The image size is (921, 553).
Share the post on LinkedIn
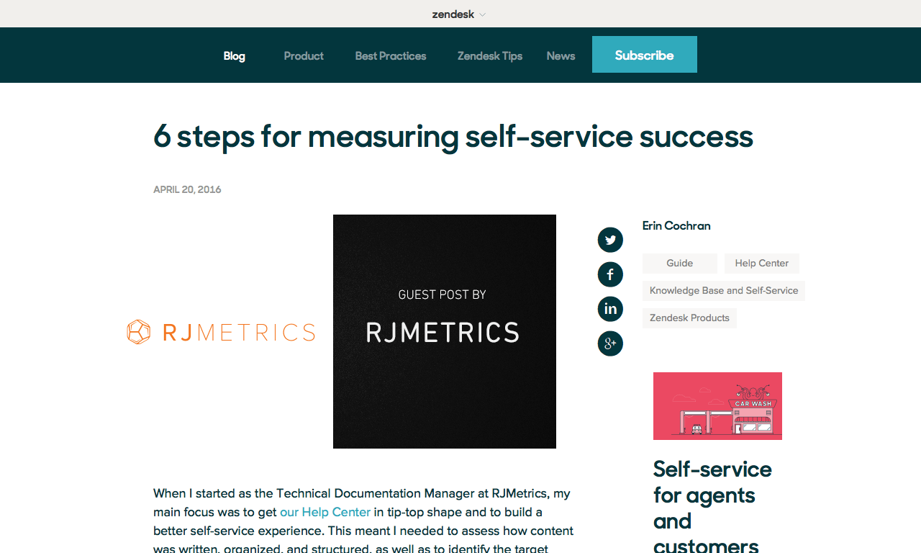[x=610, y=309]
